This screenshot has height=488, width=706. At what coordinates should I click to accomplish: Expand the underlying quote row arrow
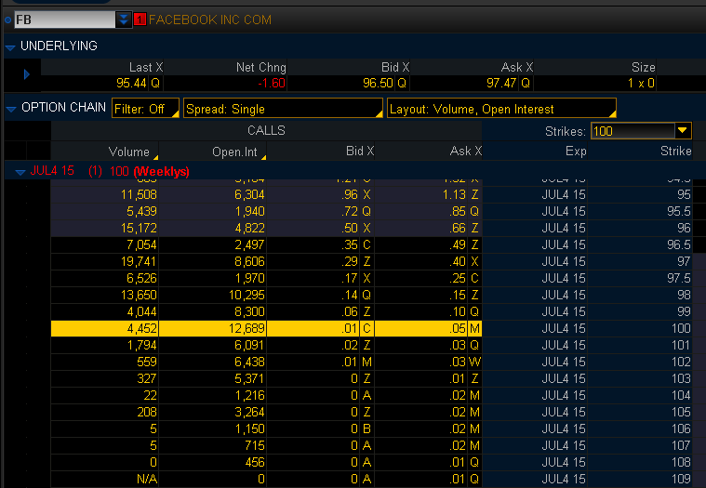click(27, 74)
